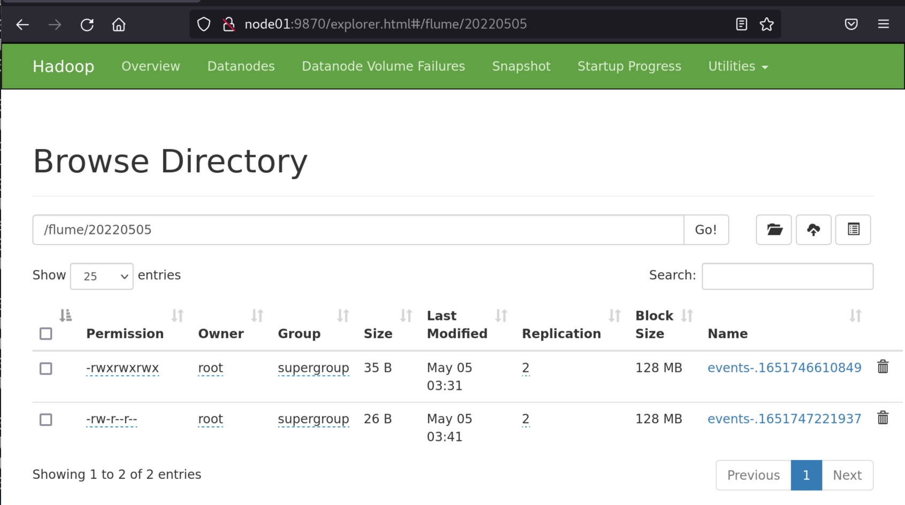Open file events-.1651747221937
The height and width of the screenshot is (505, 905).
[x=784, y=419]
